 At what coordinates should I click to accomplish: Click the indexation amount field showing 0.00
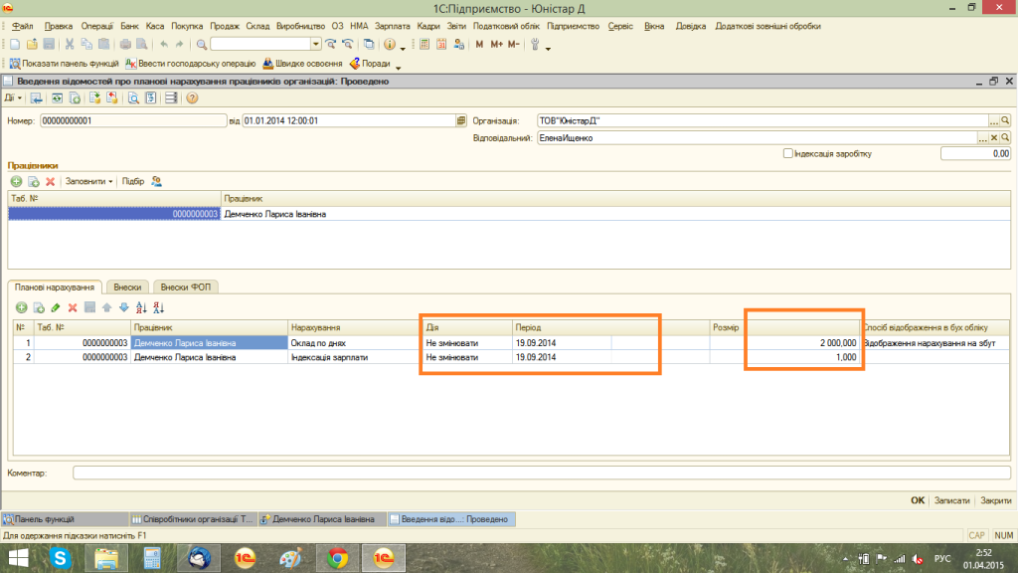point(976,154)
